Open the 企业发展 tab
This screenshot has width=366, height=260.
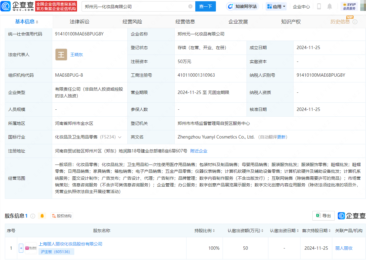coord(238,22)
